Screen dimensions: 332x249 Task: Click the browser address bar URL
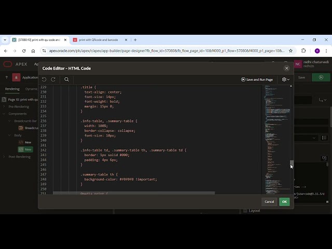coord(167,51)
